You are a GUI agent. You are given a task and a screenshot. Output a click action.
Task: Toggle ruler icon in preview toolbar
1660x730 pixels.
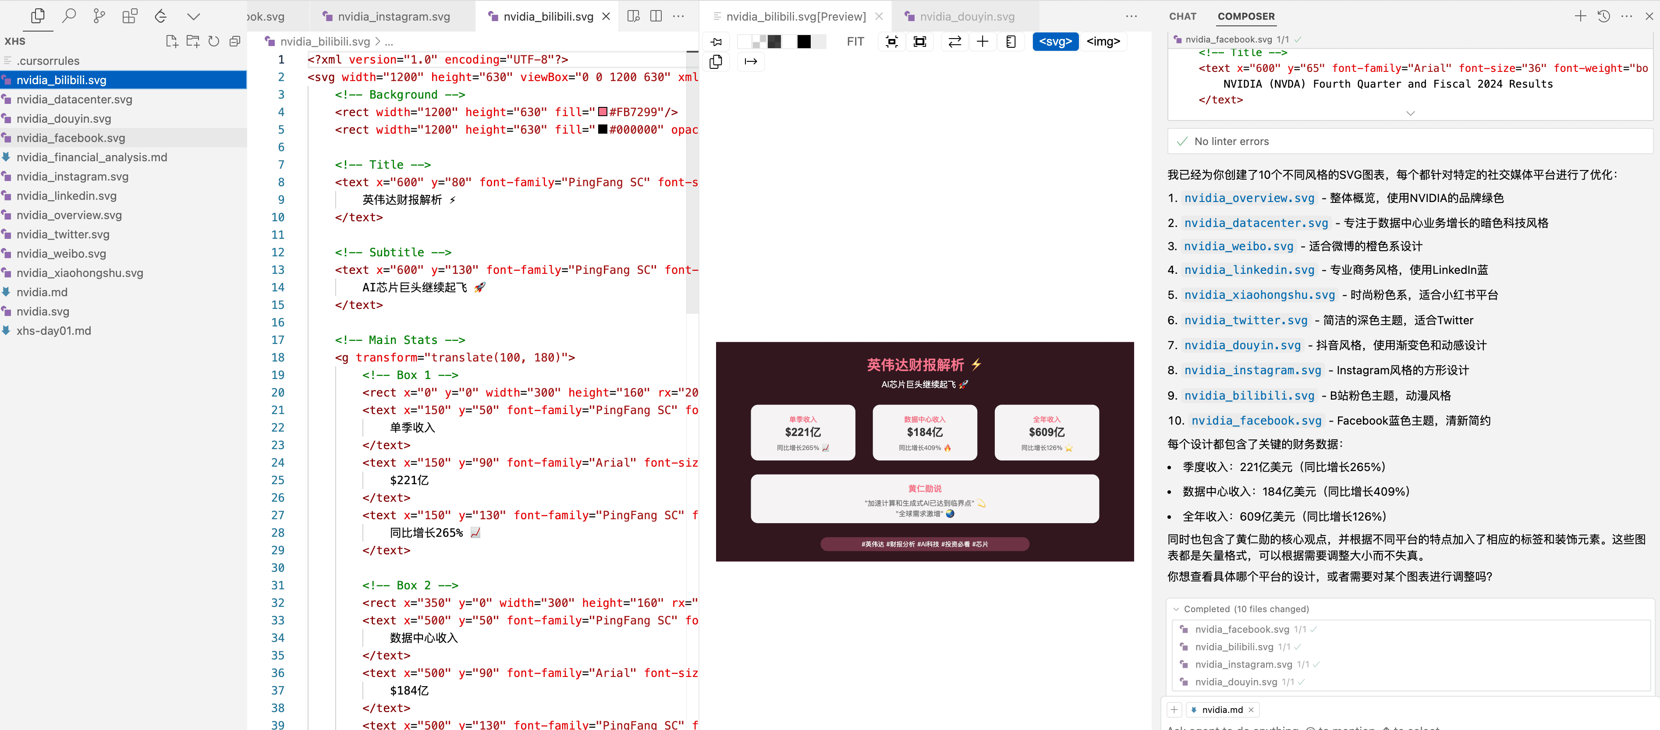click(x=1011, y=42)
